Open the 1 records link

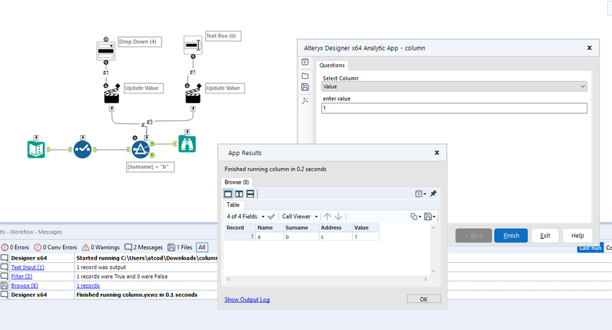point(88,286)
